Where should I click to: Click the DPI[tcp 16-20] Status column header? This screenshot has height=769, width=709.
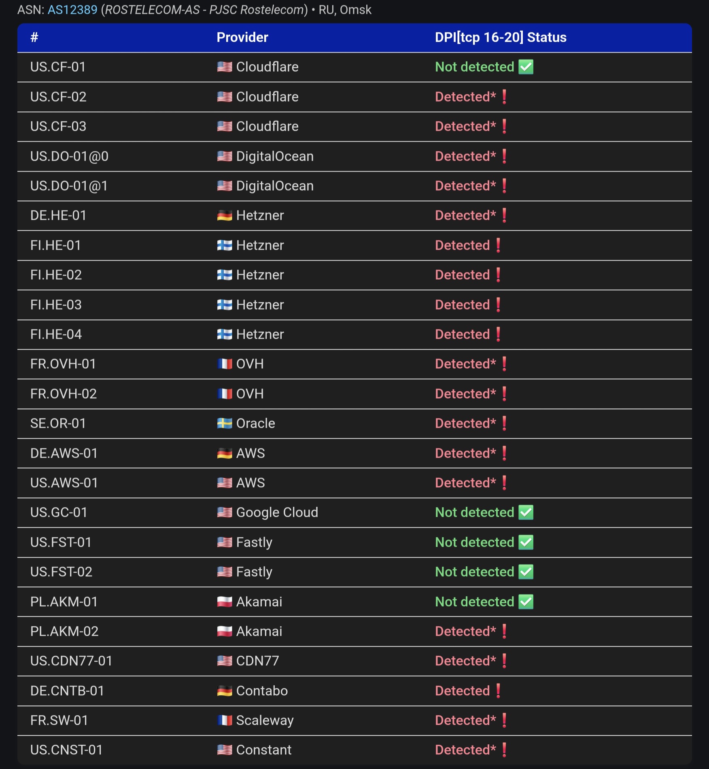[500, 37]
